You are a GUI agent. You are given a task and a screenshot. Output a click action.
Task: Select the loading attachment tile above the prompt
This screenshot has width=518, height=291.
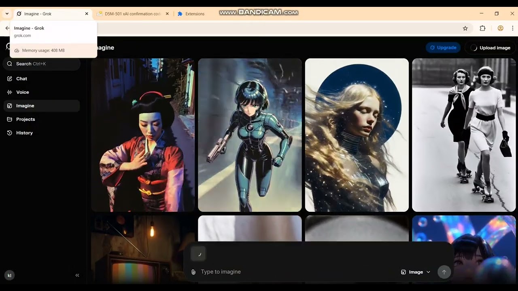(x=198, y=254)
